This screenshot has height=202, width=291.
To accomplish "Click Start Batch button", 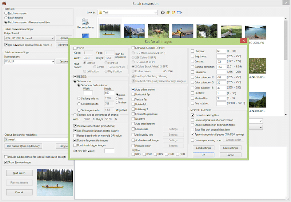I will coord(19,173).
